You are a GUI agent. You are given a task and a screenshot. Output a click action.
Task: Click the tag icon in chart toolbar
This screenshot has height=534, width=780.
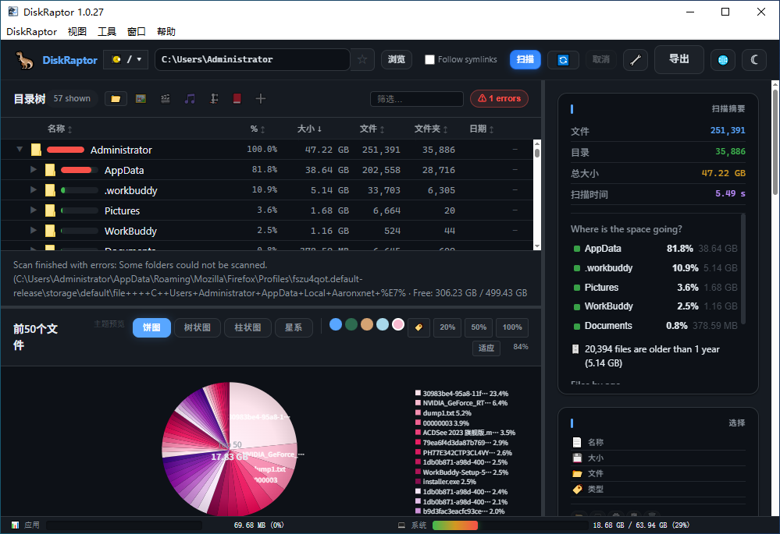coord(418,327)
